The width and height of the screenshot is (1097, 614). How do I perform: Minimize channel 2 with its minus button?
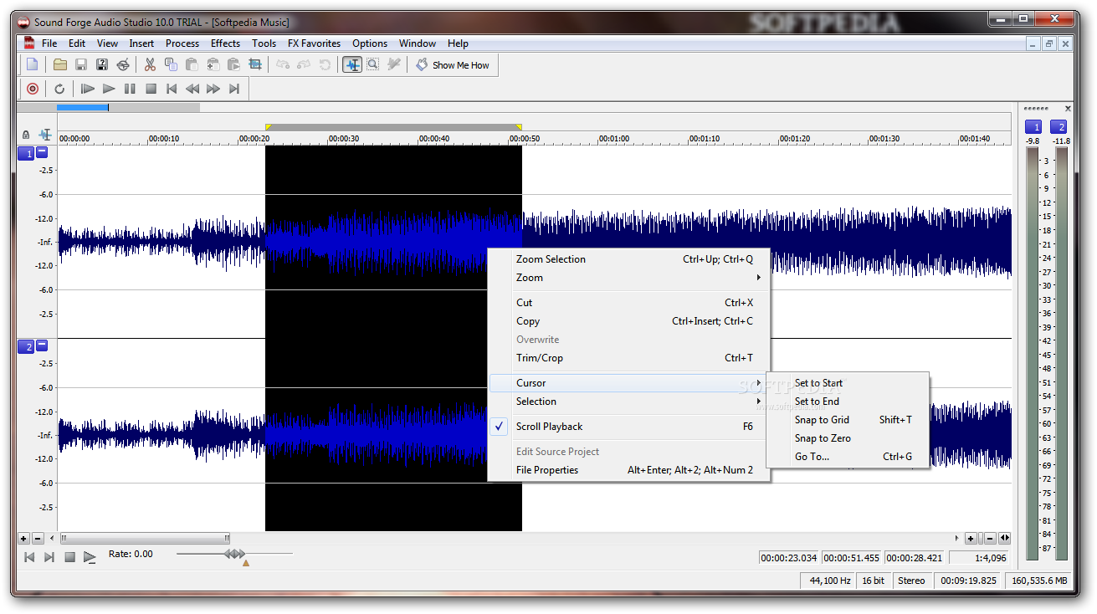click(x=42, y=345)
